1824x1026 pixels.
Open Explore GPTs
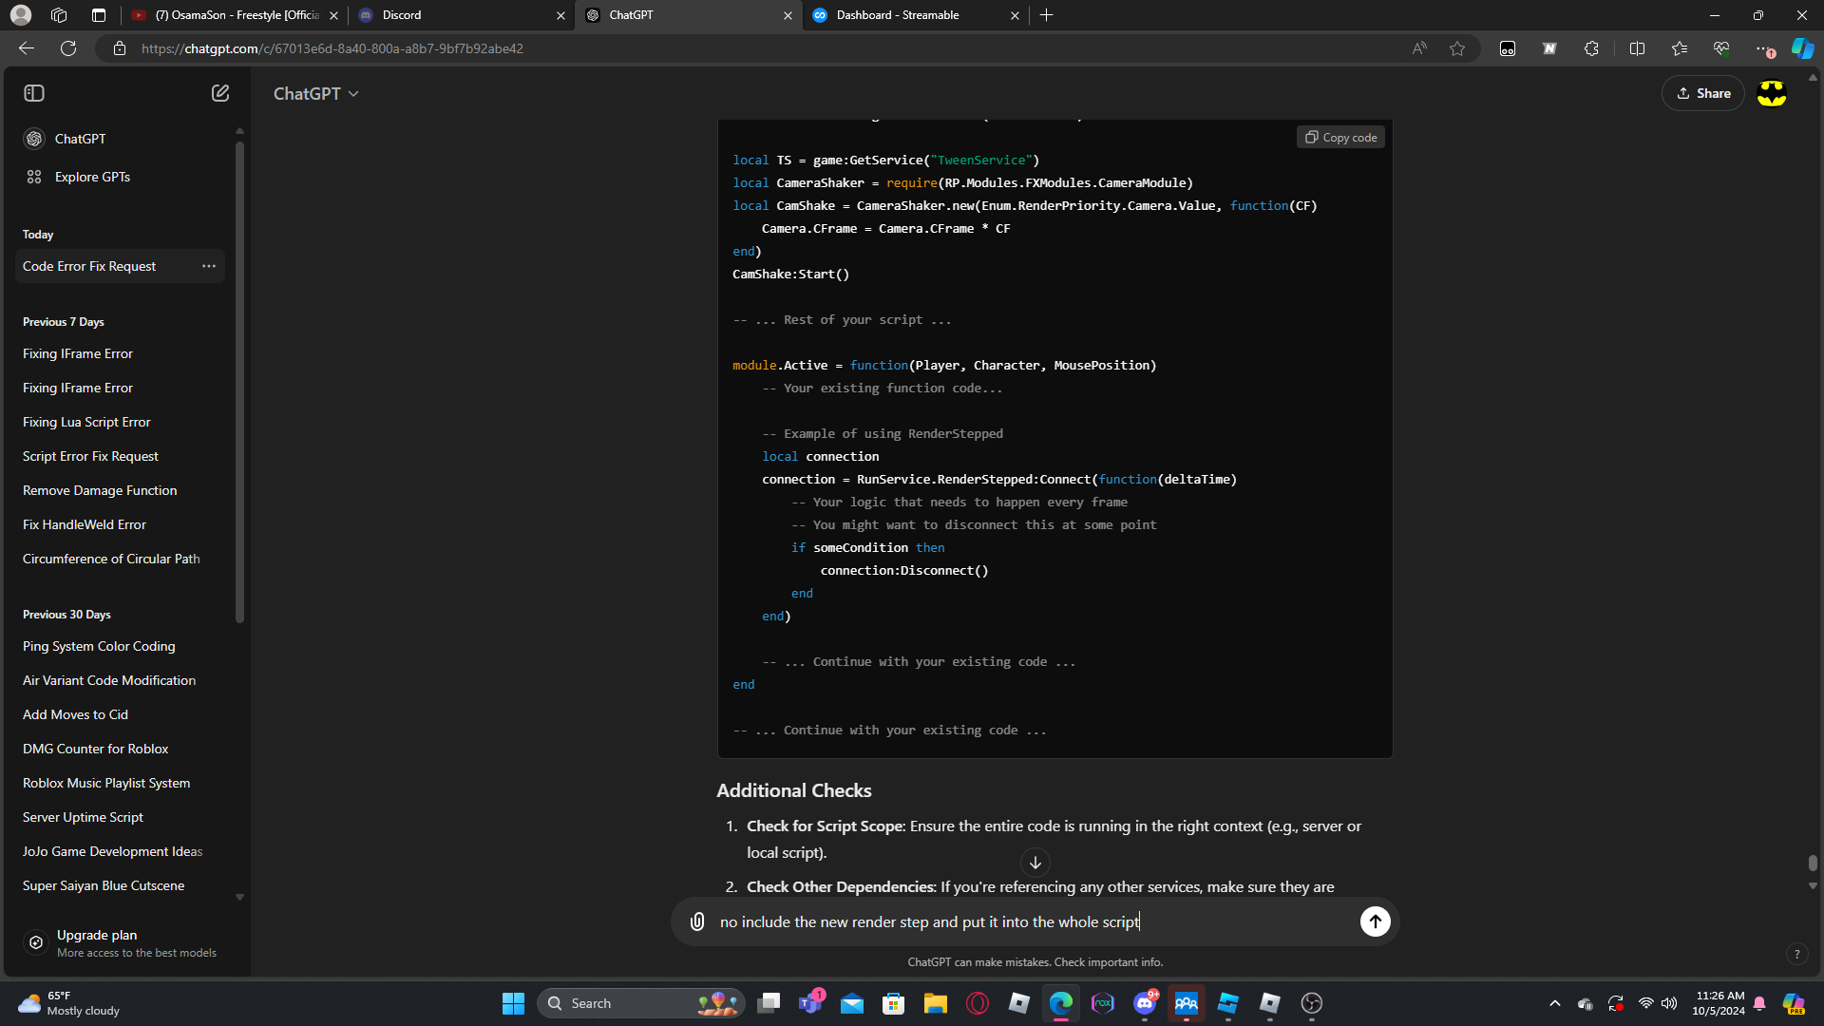92,177
